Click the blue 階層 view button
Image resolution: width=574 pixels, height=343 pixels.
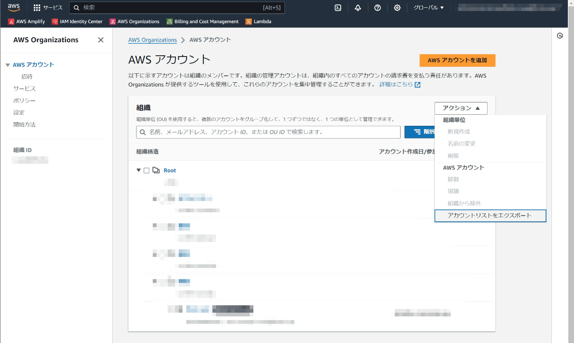coord(419,132)
